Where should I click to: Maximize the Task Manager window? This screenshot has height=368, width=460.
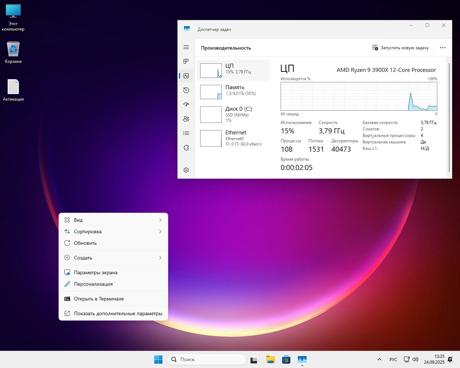click(427, 25)
